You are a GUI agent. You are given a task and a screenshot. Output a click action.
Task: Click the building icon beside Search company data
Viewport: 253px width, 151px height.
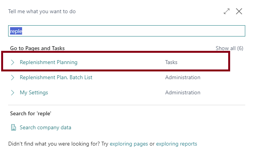click(x=14, y=127)
